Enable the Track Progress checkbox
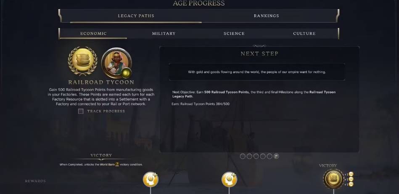The height and width of the screenshot is (194, 399). pyautogui.click(x=81, y=111)
